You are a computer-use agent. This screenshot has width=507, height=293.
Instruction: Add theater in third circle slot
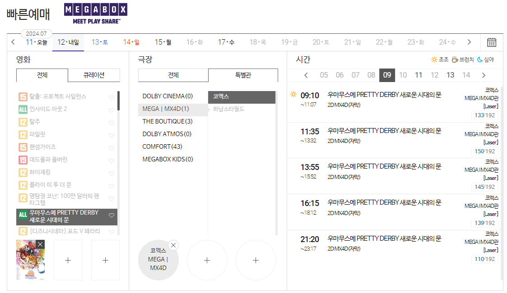256,260
